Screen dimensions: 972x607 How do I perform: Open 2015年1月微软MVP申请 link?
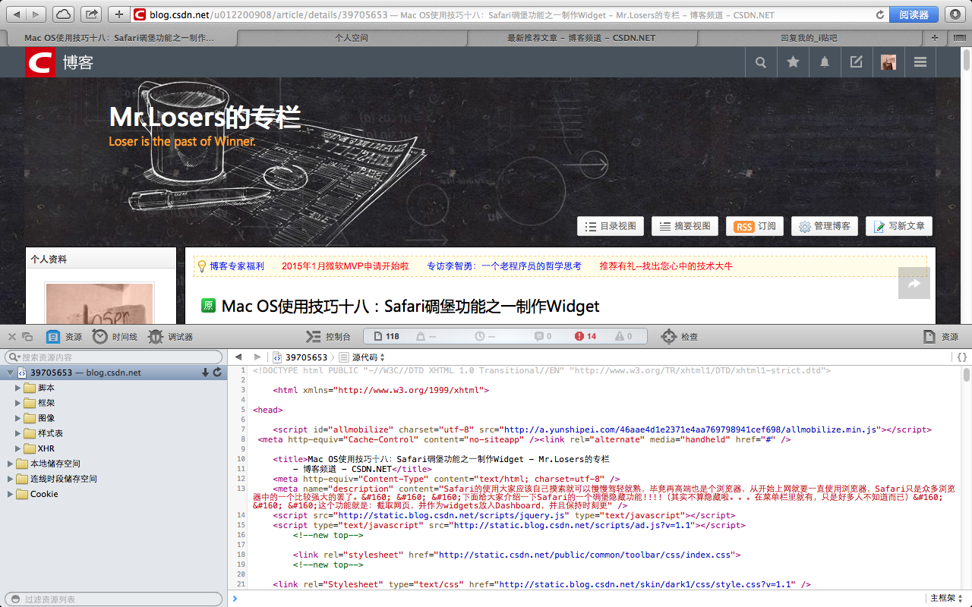pos(346,266)
